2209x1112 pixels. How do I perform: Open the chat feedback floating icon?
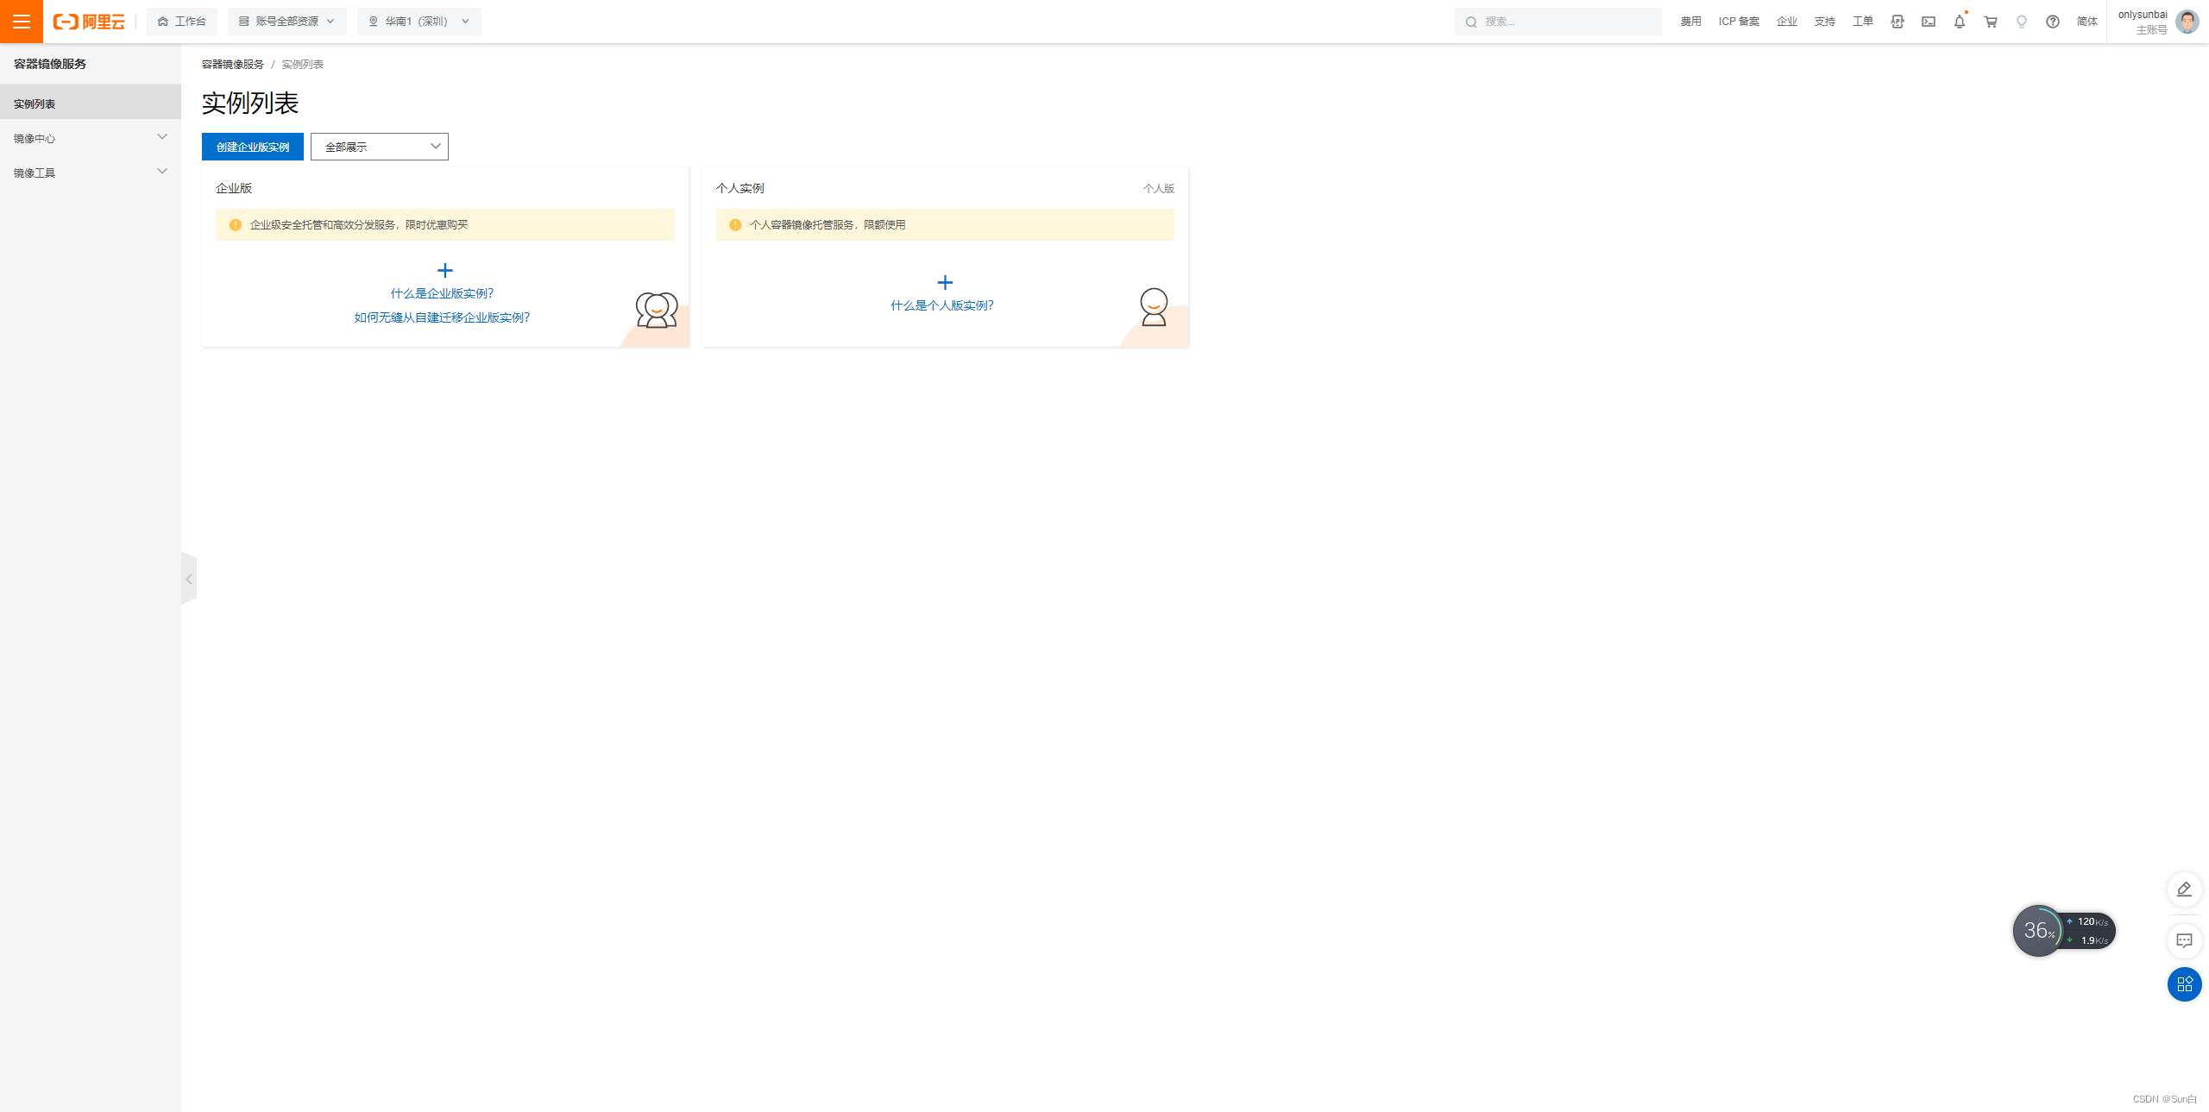(x=2184, y=940)
